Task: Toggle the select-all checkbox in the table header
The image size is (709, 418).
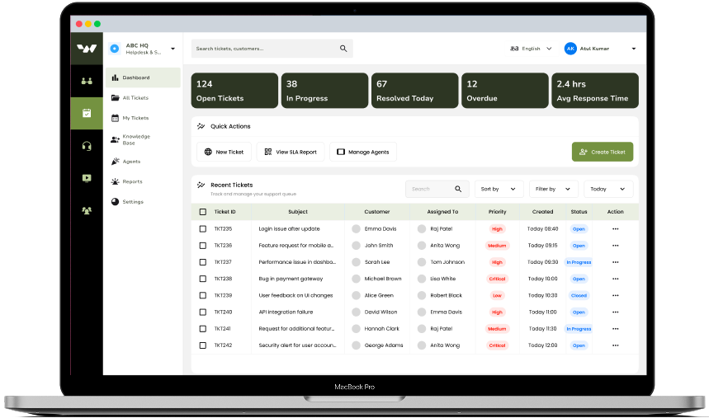Action: (202, 212)
